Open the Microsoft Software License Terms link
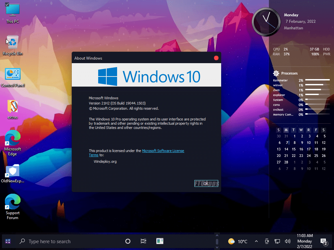Screen dimensions: 334x250 coord(163,151)
